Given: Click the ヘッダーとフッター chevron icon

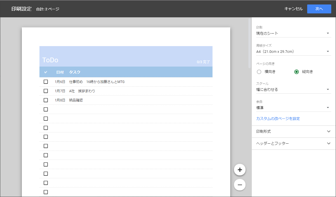Looking at the screenshot, I should tap(328, 143).
